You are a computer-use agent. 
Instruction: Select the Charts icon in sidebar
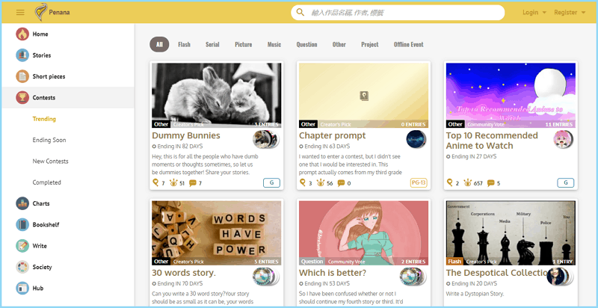(x=22, y=203)
